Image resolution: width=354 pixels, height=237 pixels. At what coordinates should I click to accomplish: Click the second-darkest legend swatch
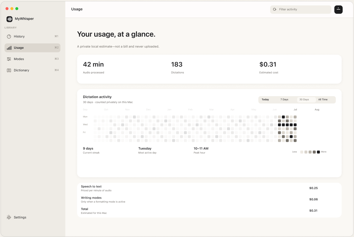pos(314,152)
